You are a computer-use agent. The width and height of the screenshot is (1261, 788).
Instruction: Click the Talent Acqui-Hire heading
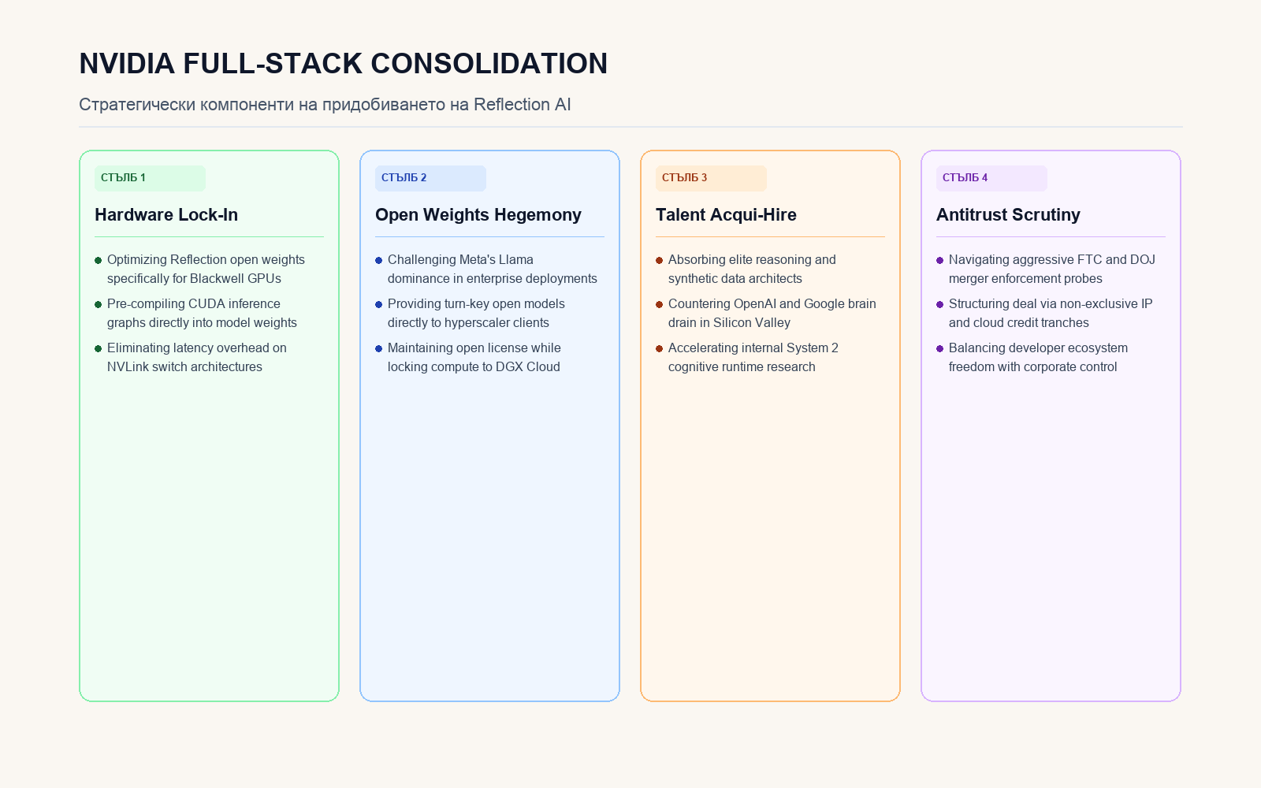(726, 214)
